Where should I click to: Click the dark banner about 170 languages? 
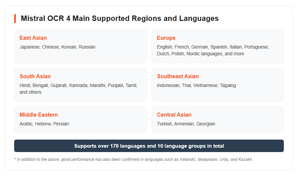pos(149,146)
